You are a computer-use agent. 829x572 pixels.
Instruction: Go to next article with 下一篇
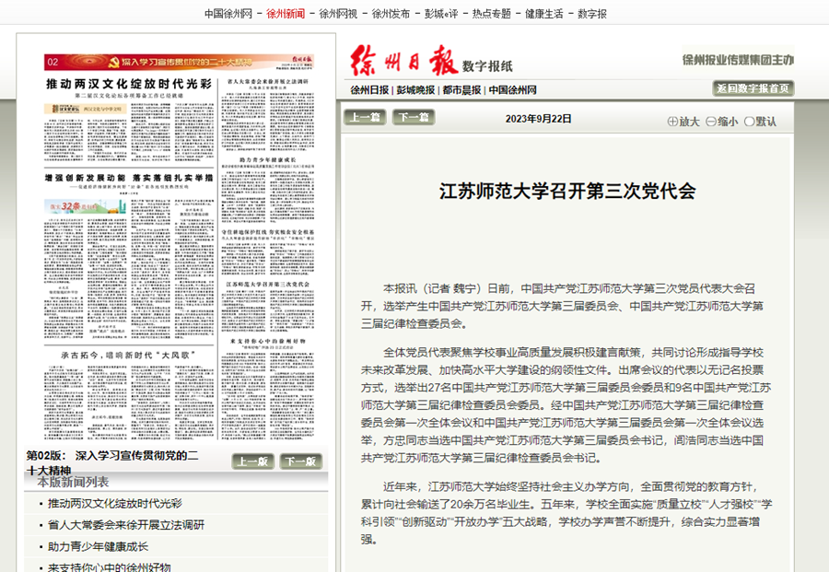pyautogui.click(x=414, y=117)
